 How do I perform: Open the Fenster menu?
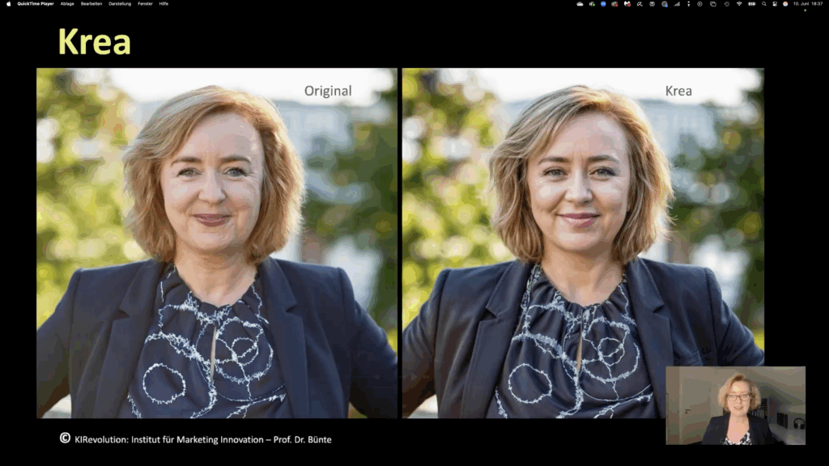146,4
